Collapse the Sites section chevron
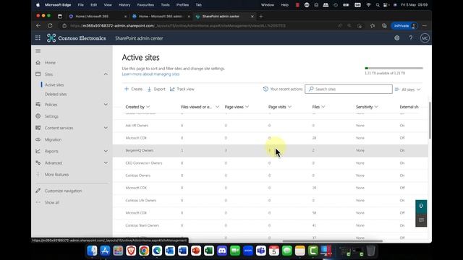 (x=106, y=74)
